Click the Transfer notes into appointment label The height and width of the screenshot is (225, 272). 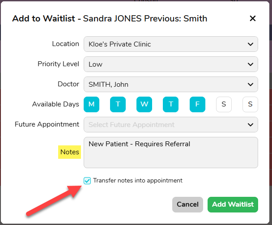click(138, 181)
